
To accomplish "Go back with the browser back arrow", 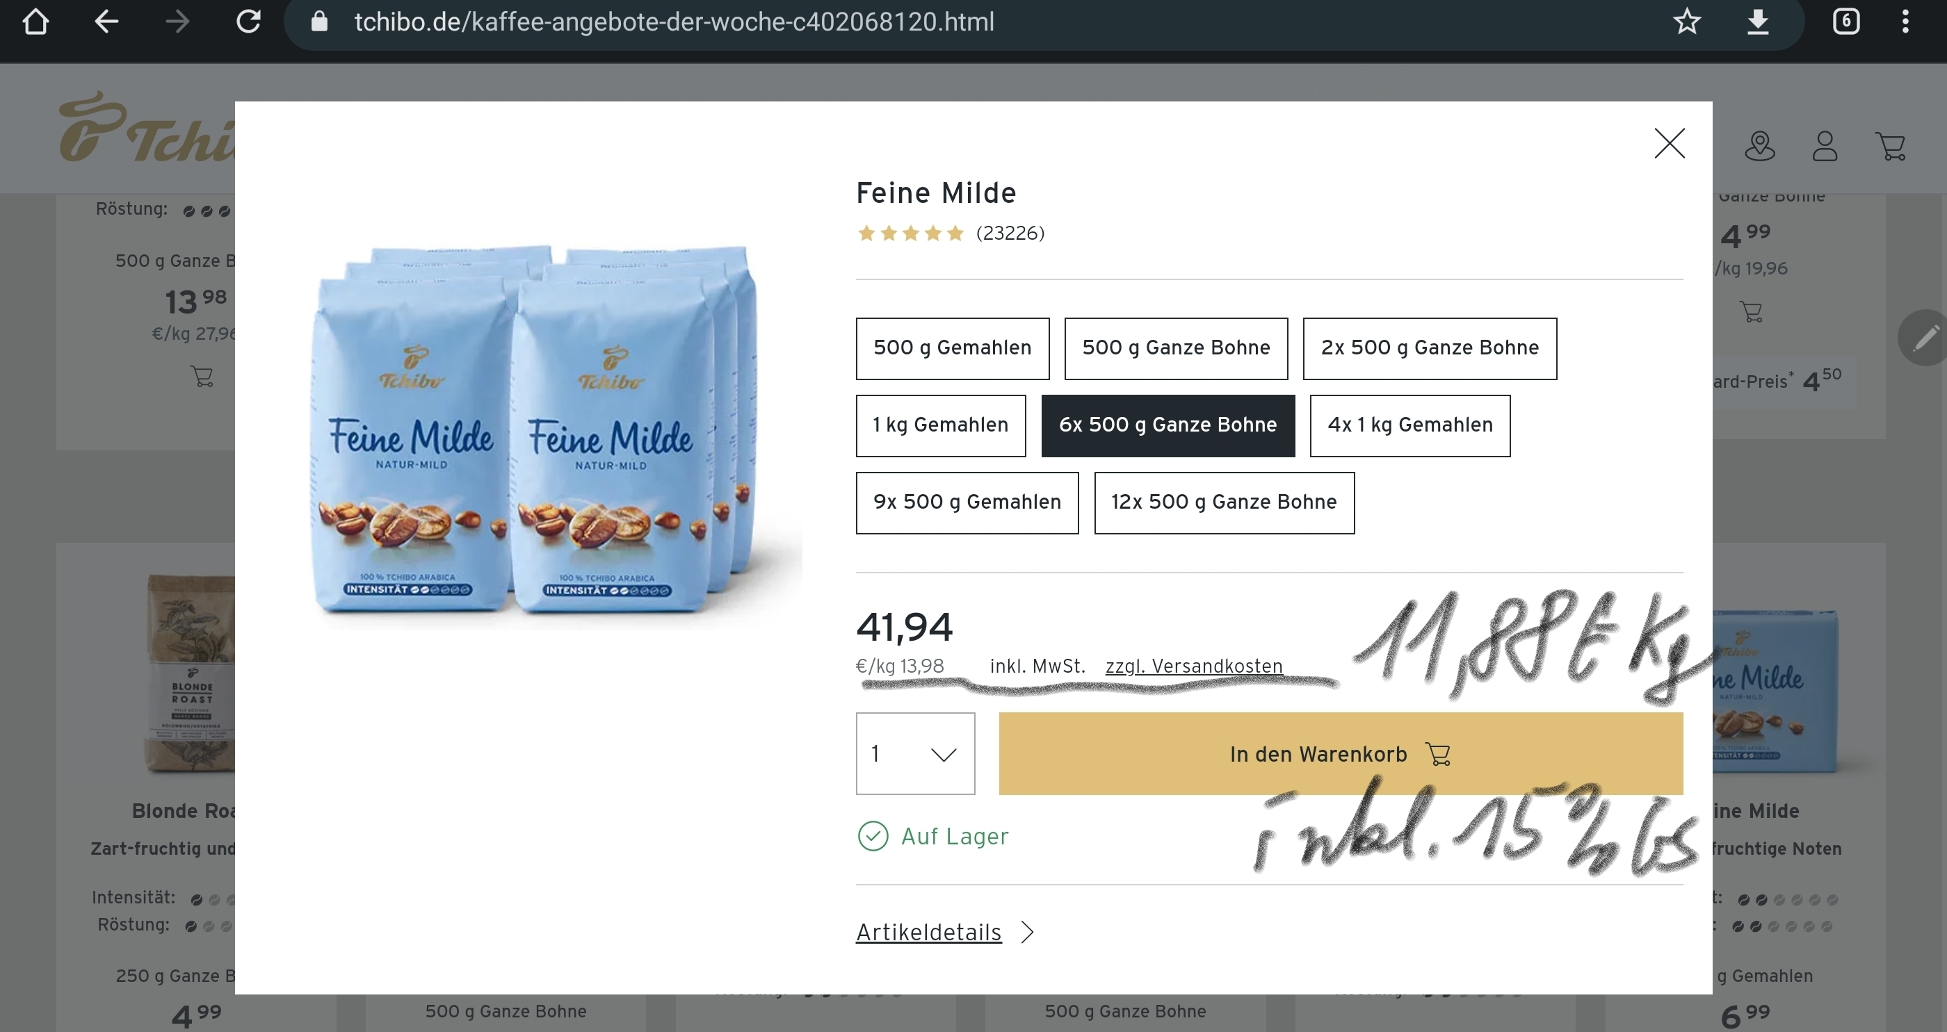I will tap(106, 22).
